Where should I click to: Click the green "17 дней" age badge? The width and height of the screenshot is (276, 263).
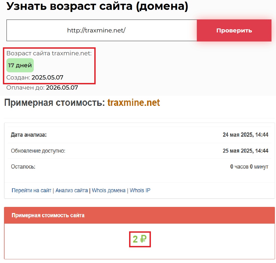click(20, 65)
